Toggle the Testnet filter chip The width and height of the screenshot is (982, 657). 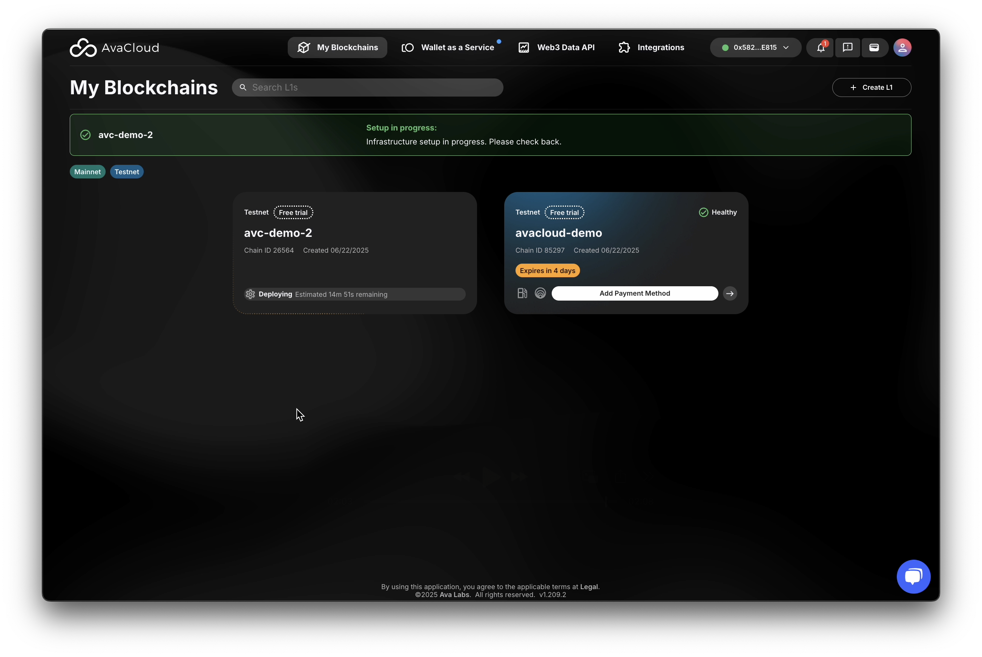coord(126,172)
